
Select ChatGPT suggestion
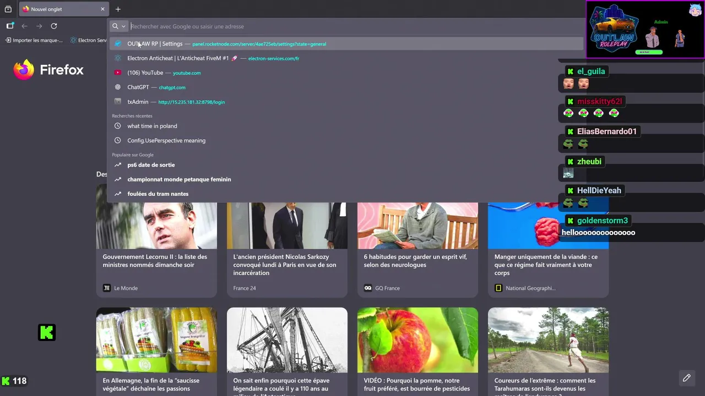pos(346,87)
